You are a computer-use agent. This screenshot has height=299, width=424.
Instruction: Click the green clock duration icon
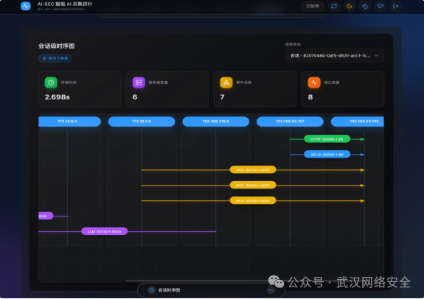51,82
